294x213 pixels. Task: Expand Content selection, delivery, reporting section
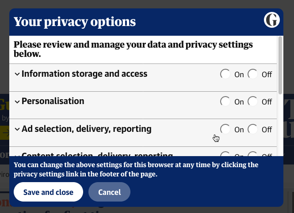(x=17, y=155)
